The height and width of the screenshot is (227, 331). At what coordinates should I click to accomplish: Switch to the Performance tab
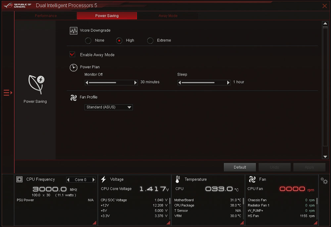tap(46, 16)
